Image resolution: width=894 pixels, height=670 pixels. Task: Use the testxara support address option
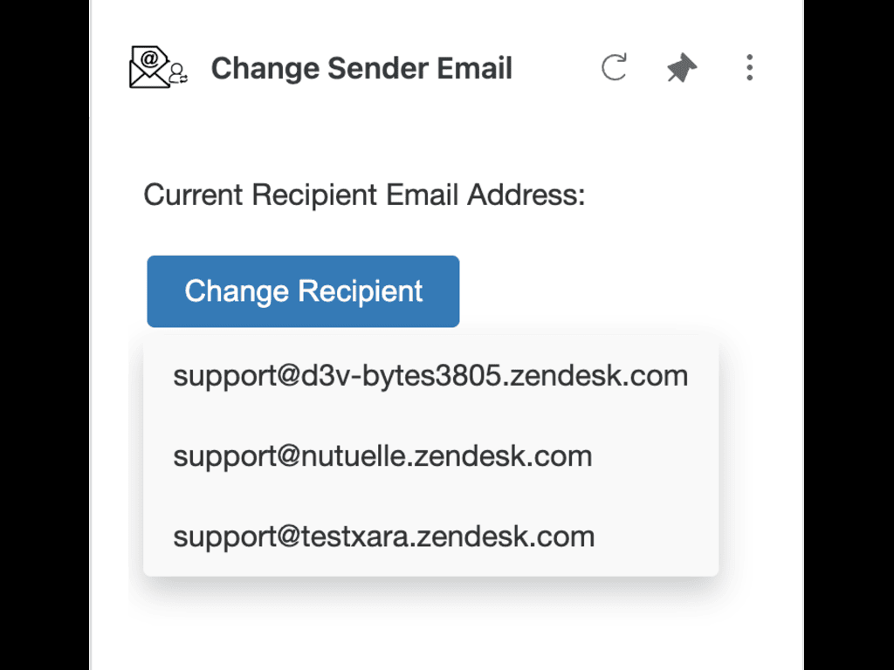click(x=383, y=536)
